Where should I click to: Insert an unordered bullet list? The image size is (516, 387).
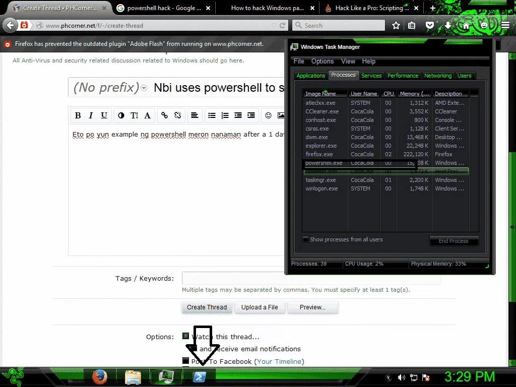[212, 115]
